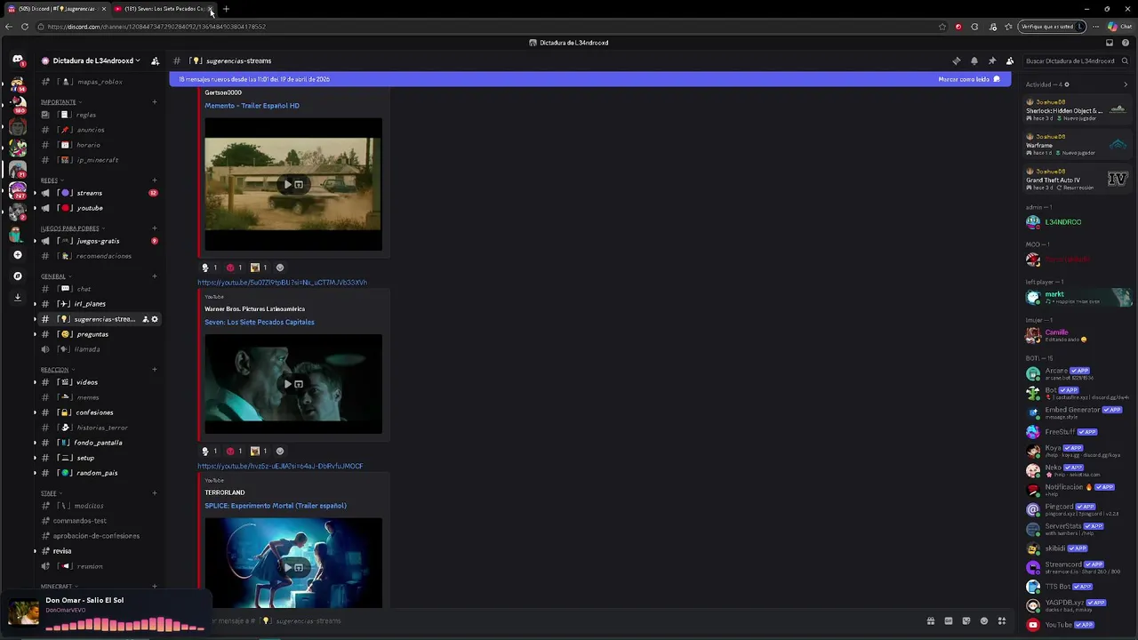The width and height of the screenshot is (1138, 640).
Task: Open sugerencias-streams channel settings gear
Action: click(155, 319)
